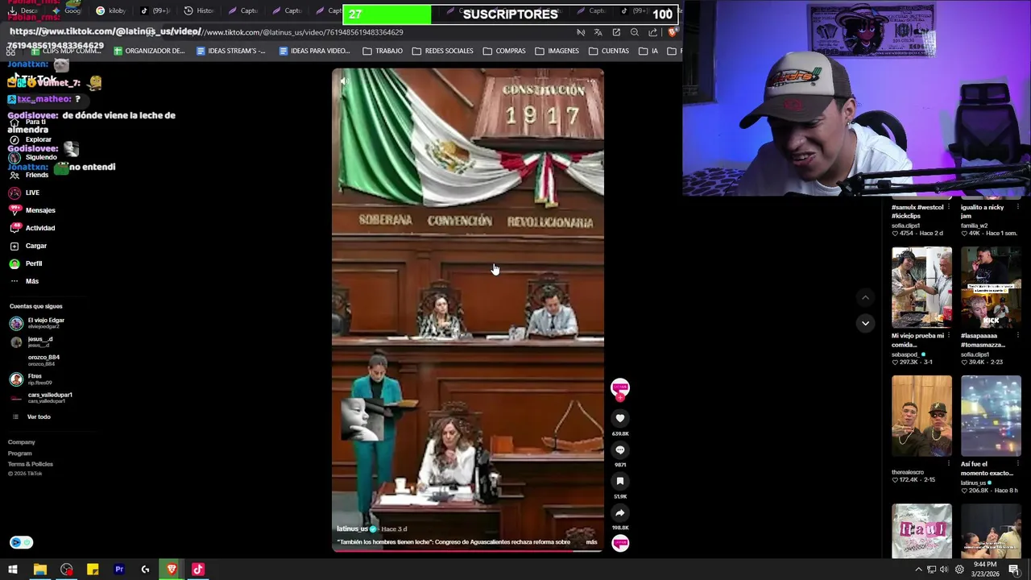Screen dimensions: 1031x580
Task: Open IDEAS PARA VIDEO bookmark
Action: point(314,51)
